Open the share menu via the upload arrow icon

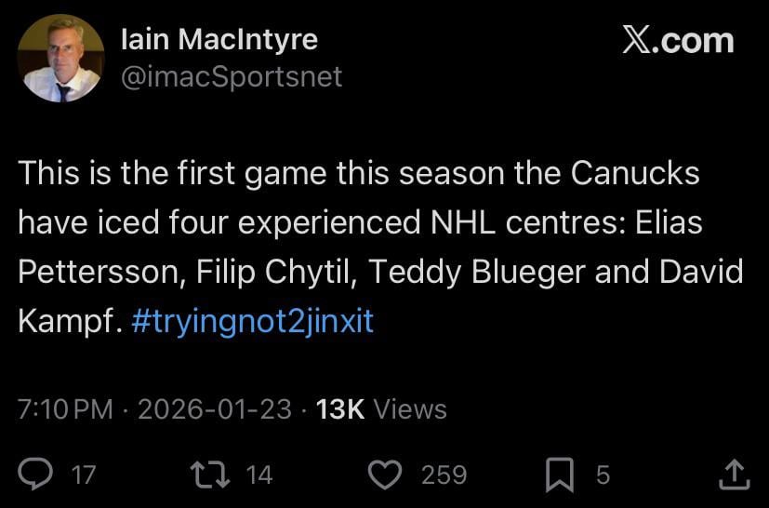[x=735, y=475]
